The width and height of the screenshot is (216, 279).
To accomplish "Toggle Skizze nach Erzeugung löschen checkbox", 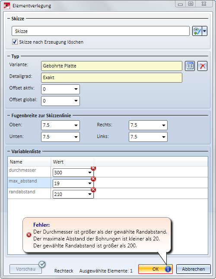I will coord(15,42).
